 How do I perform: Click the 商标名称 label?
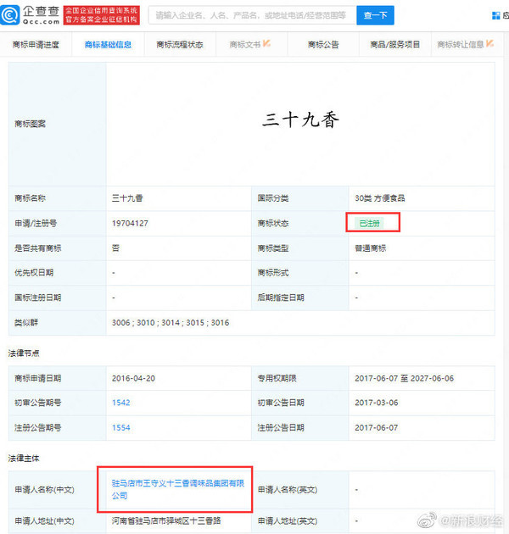click(x=30, y=198)
